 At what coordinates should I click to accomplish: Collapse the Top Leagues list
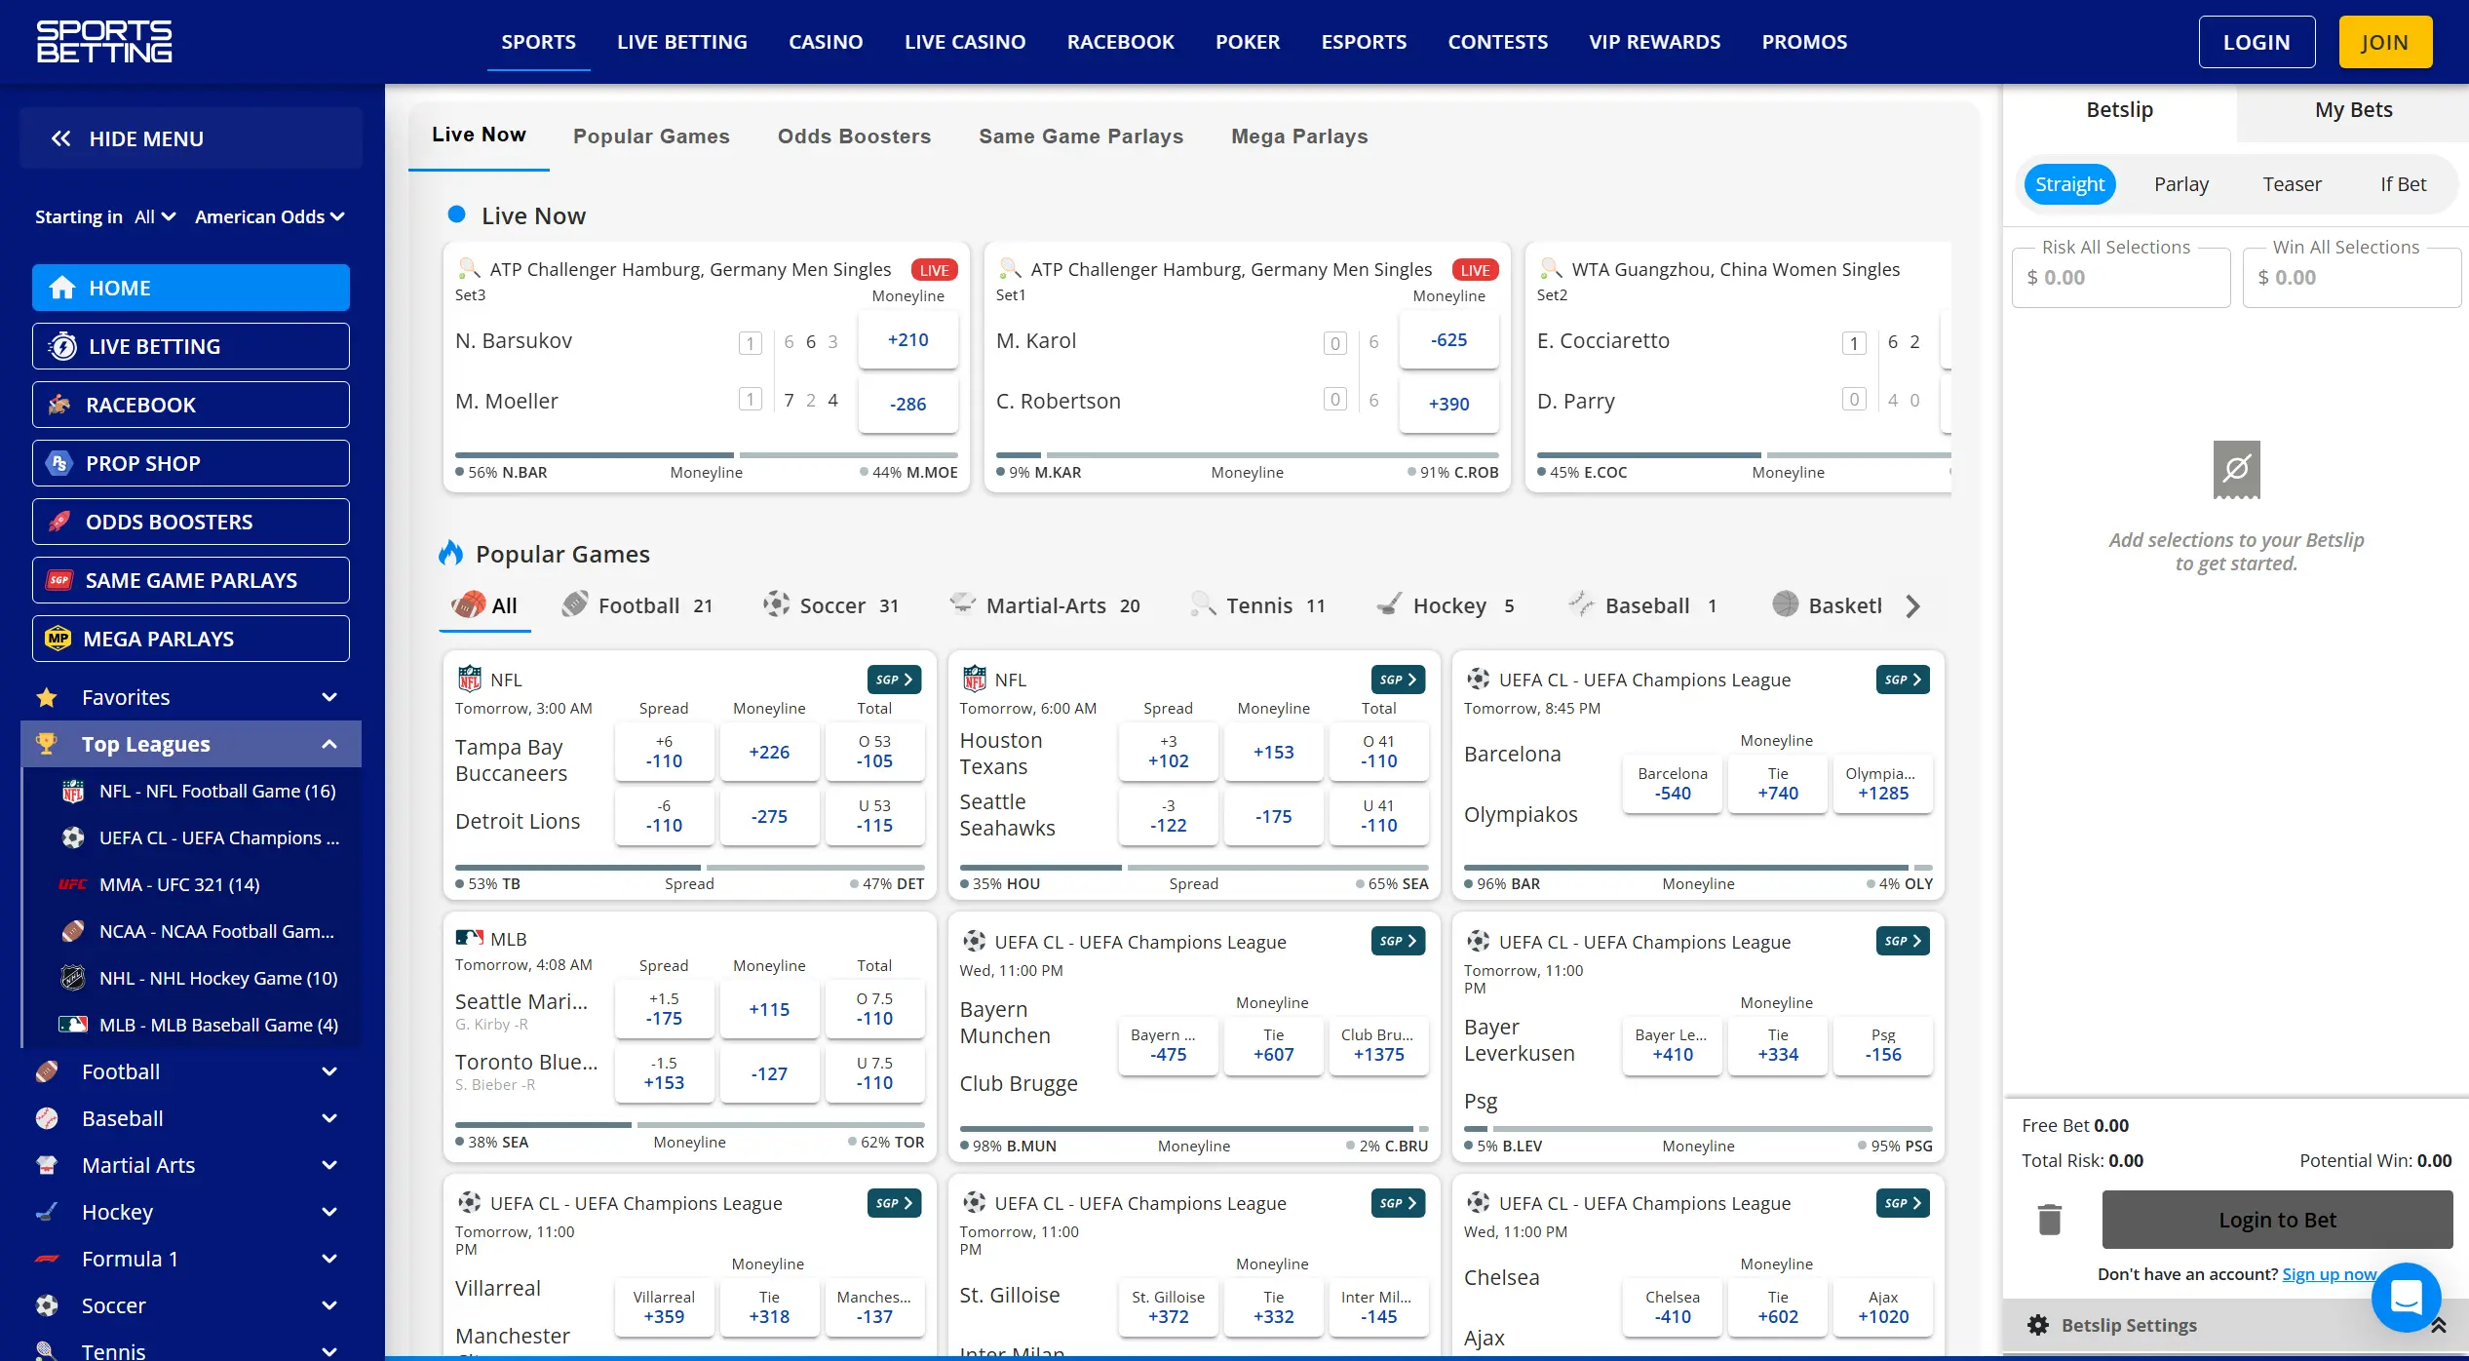tap(328, 744)
